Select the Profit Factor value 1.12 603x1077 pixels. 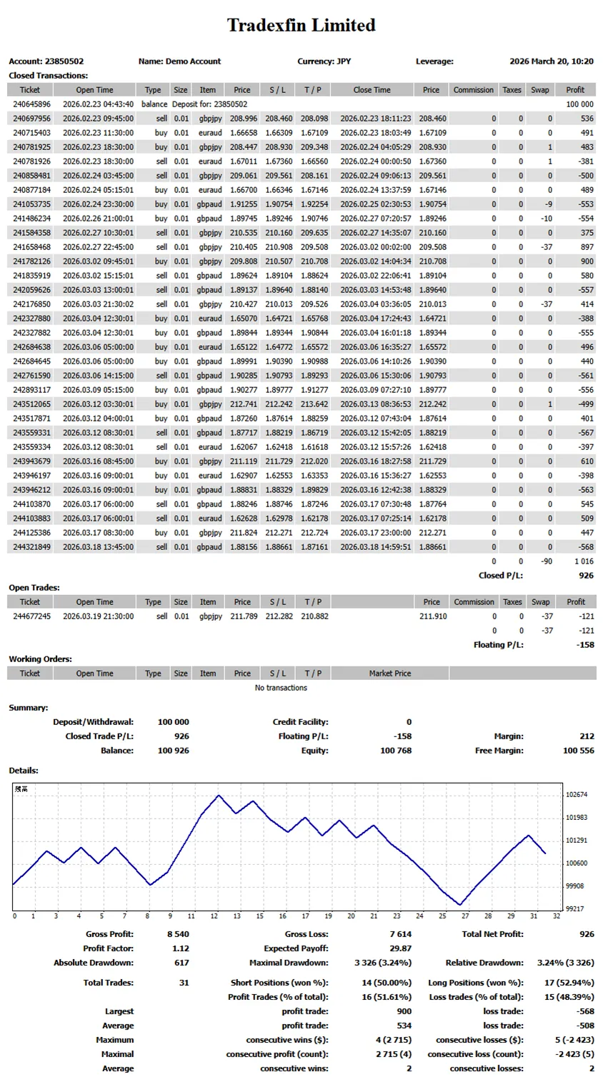(x=181, y=948)
